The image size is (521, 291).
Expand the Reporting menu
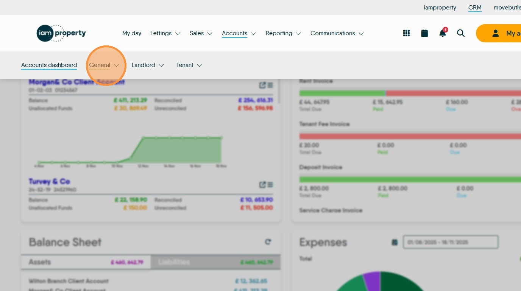283,33
